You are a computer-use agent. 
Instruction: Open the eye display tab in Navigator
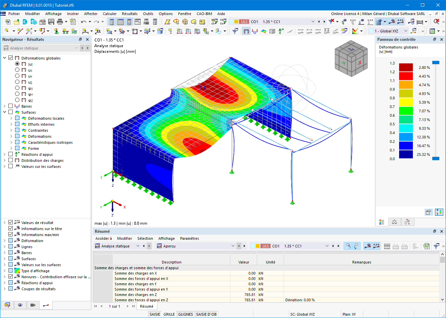20,305
